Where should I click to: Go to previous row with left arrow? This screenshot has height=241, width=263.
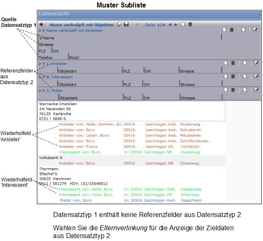pos(169,24)
